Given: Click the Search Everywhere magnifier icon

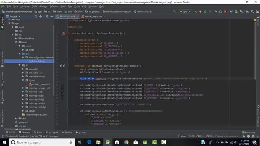Looking at the screenshot, I should 252,11.
